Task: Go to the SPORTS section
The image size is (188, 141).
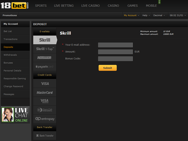Action: [41, 6]
